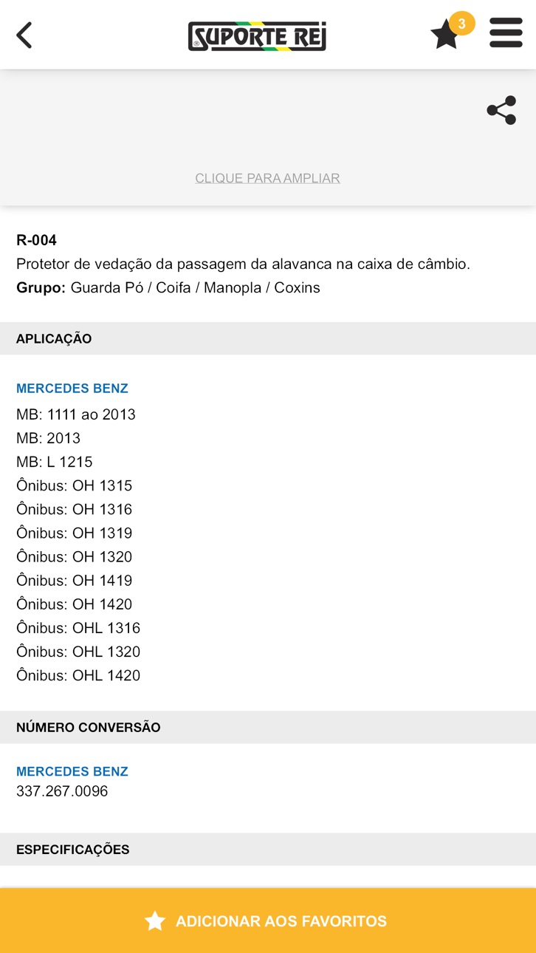Expand the Especificações section

coord(268,850)
